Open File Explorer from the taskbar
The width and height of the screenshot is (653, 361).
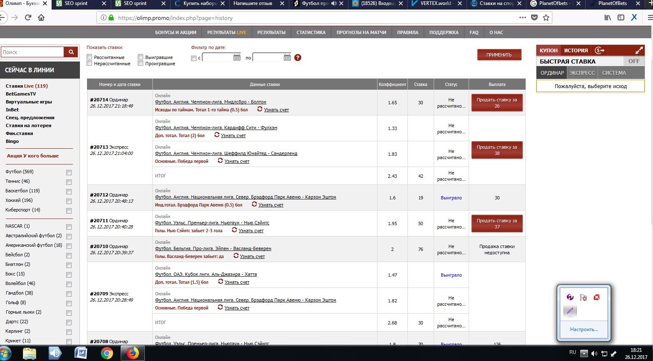pos(29,353)
